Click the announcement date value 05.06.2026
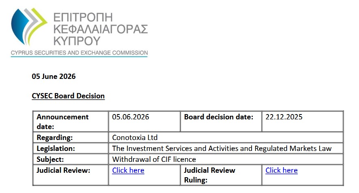 pos(144,121)
